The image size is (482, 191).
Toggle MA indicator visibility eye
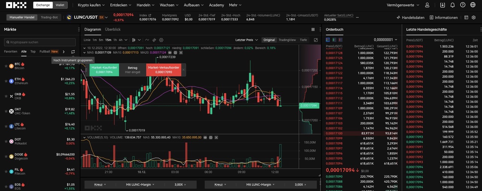(170, 53)
